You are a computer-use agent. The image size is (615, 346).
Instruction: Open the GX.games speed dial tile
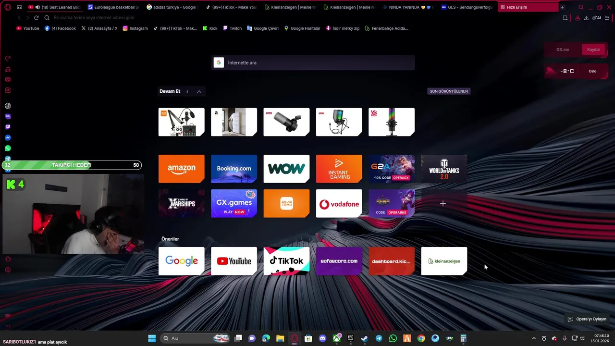234,203
